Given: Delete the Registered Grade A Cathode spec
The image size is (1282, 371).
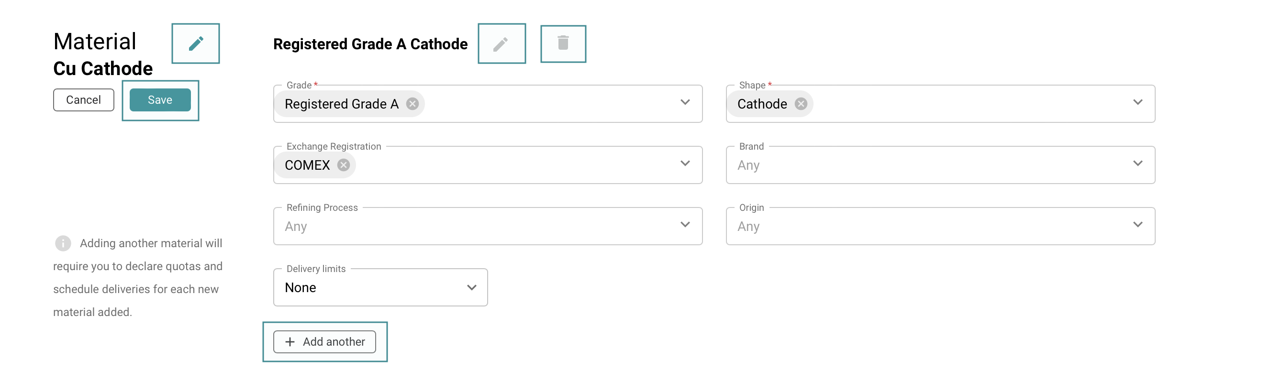Looking at the screenshot, I should (x=563, y=44).
